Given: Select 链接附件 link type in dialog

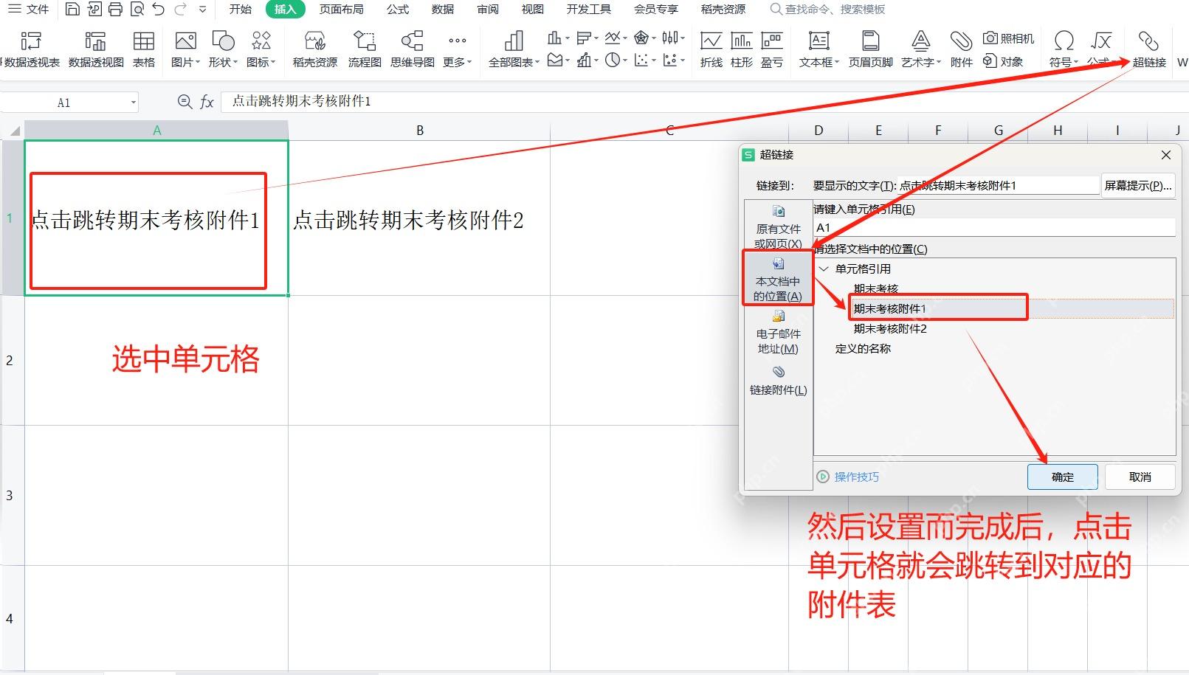Looking at the screenshot, I should (x=778, y=381).
